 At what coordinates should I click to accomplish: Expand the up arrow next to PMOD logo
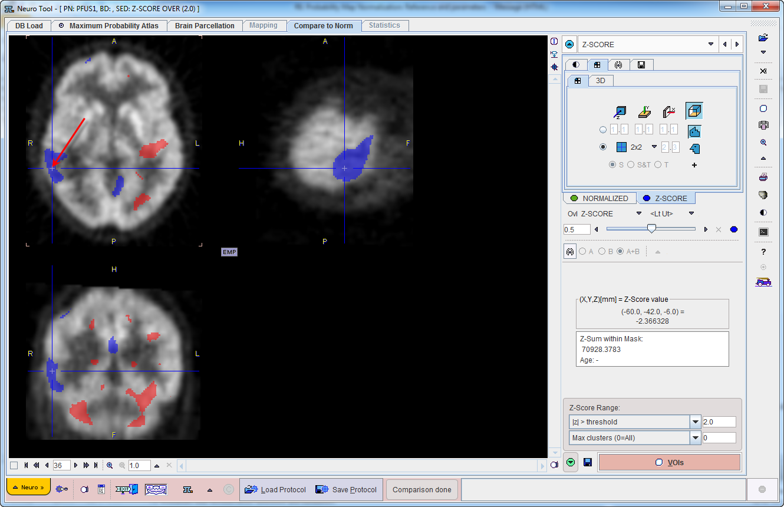209,489
